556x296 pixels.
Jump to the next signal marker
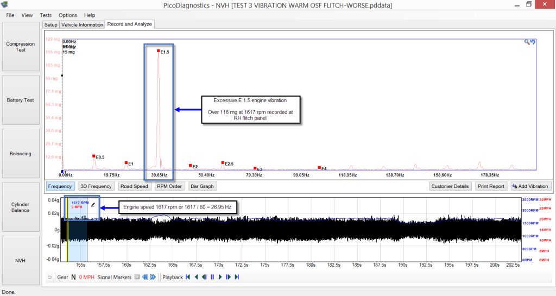coord(153,277)
